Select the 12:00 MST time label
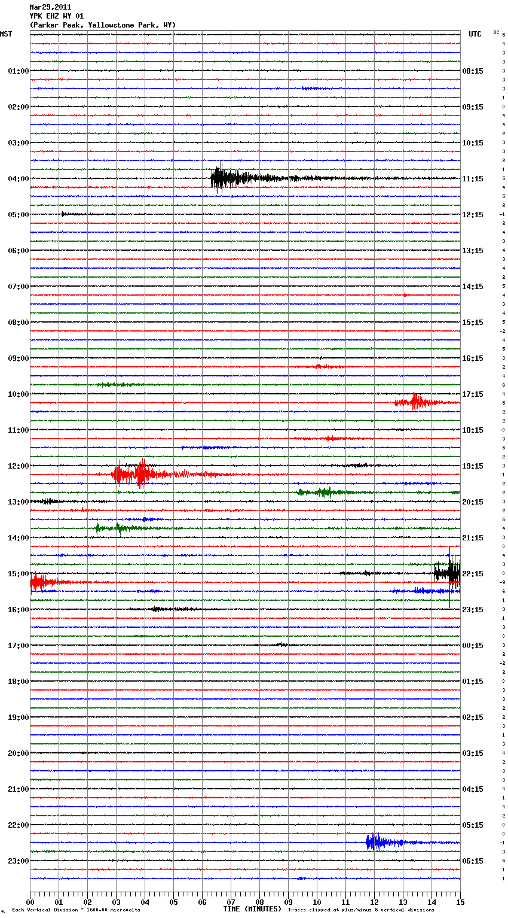Viewport: 508px width, 918px height. (18, 466)
